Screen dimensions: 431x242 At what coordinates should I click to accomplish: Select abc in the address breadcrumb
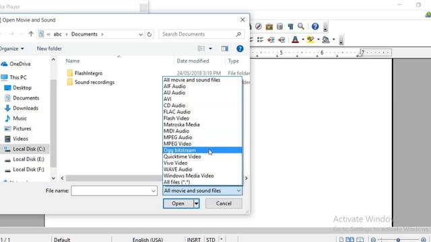[x=57, y=34]
